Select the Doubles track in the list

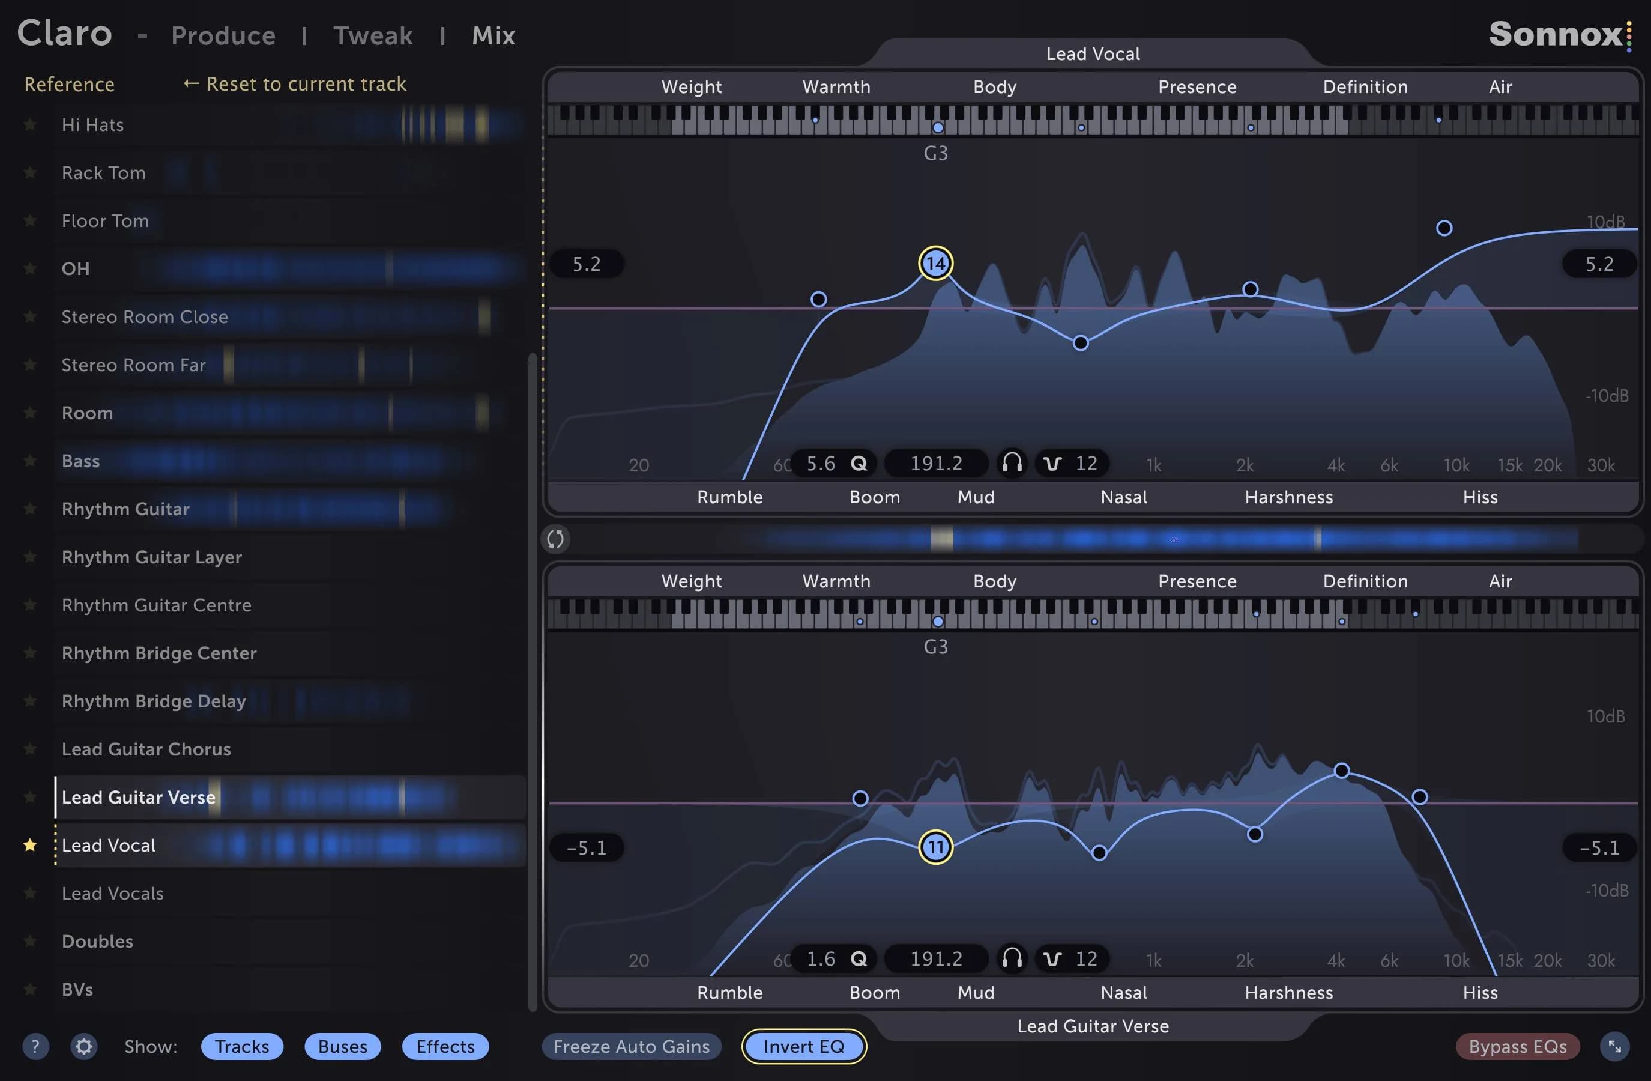click(97, 942)
